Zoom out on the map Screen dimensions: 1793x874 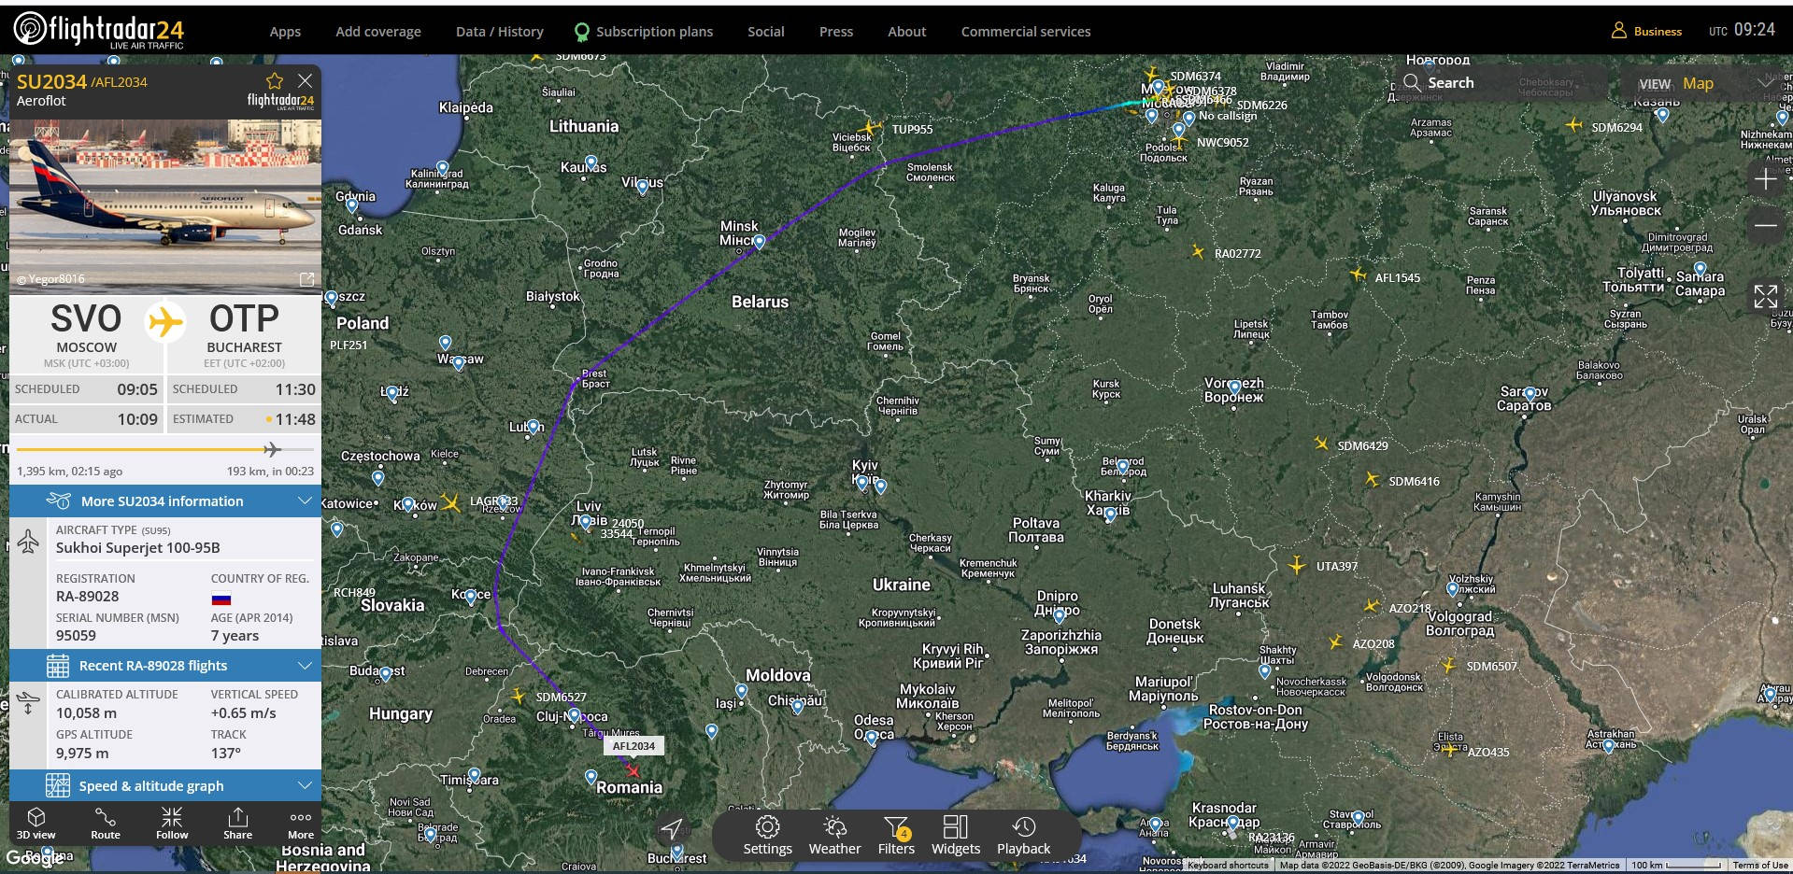pyautogui.click(x=1765, y=226)
